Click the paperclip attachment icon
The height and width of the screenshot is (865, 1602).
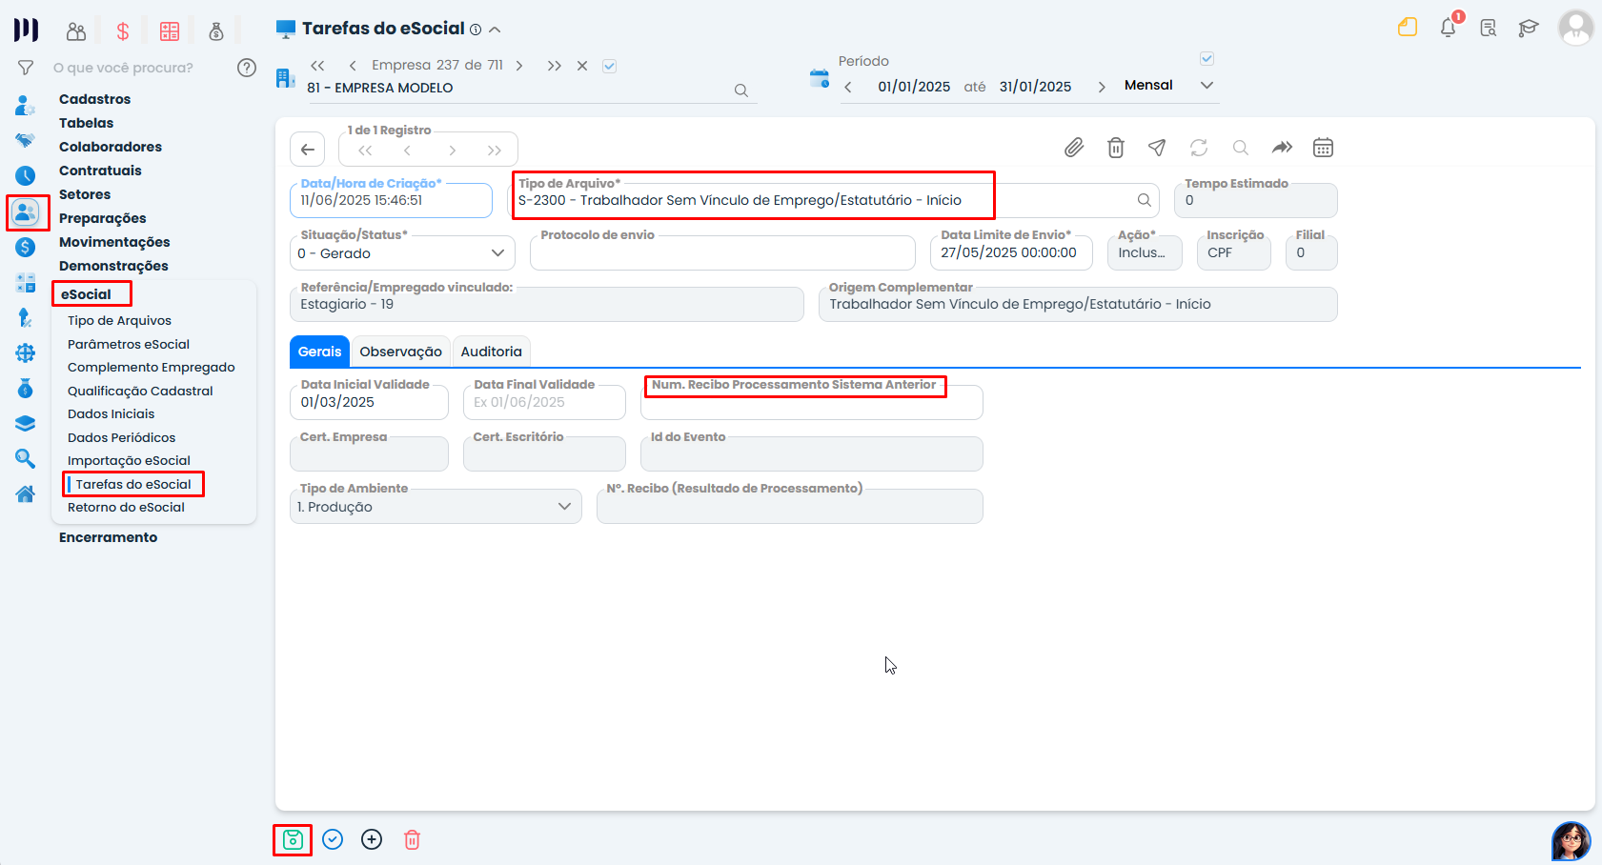[x=1074, y=148]
